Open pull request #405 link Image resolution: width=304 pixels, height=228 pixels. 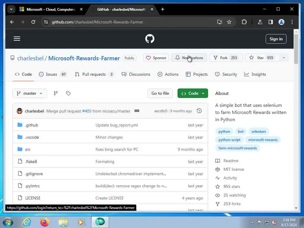(87, 111)
